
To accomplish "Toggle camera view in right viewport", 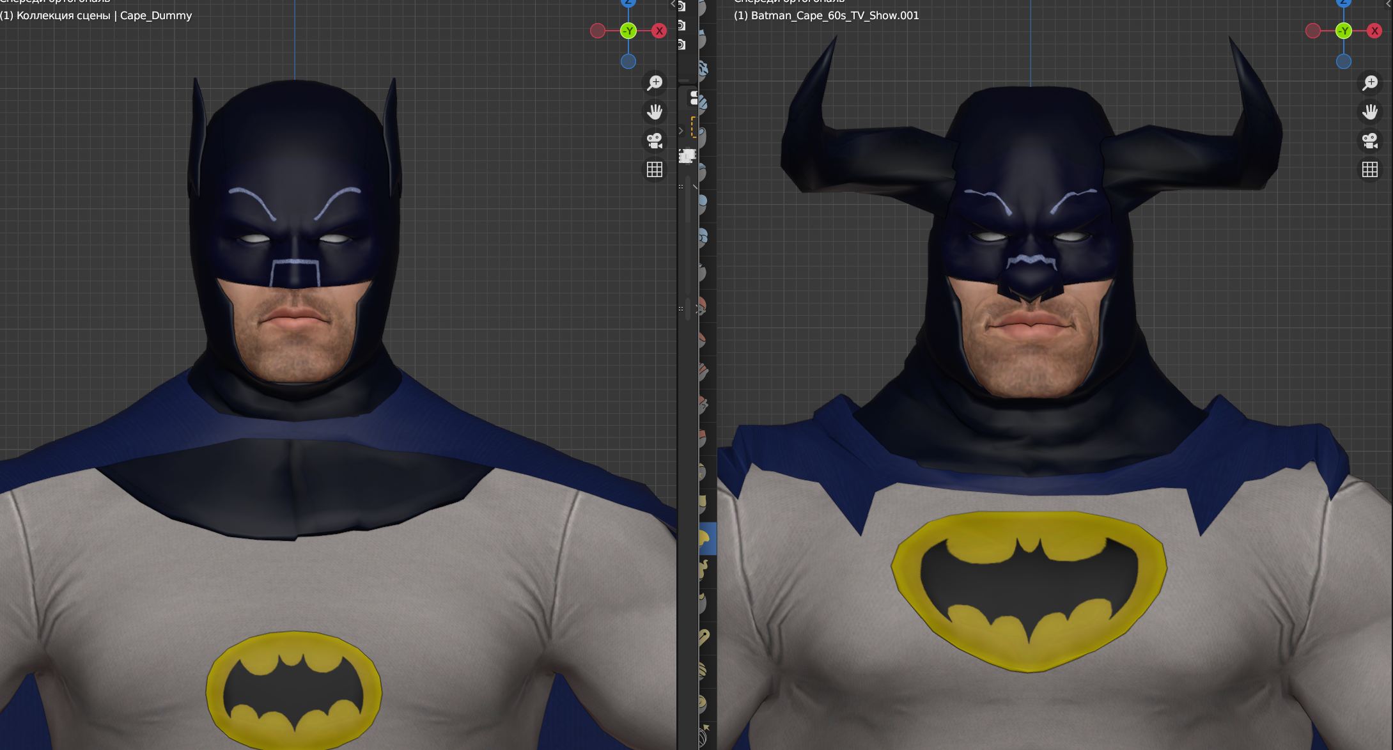I will (x=1370, y=141).
